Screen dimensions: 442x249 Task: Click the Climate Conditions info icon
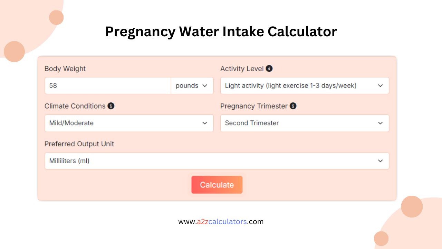(x=111, y=106)
